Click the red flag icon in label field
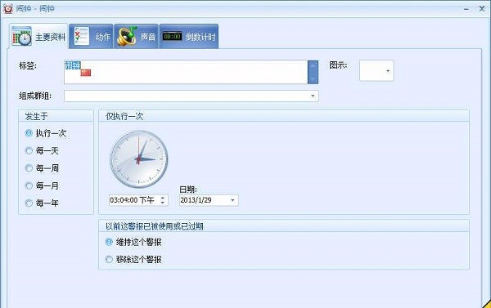Image resolution: width=491 pixels, height=308 pixels. 86,73
